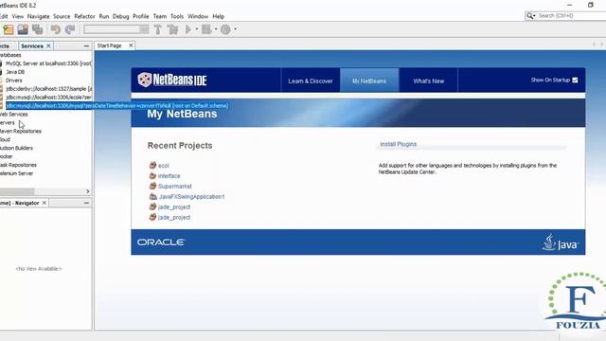The image size is (606, 341).
Task: Click the Debug Project toolbar icon
Action: pyautogui.click(x=206, y=29)
